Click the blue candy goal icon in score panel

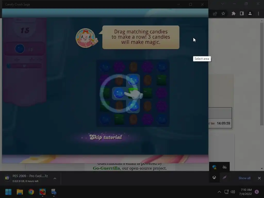pos(20,49)
